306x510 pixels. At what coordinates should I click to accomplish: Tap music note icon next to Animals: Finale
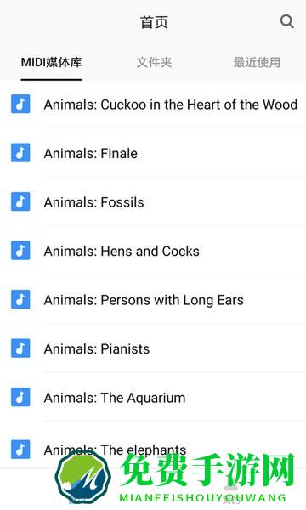[20, 152]
